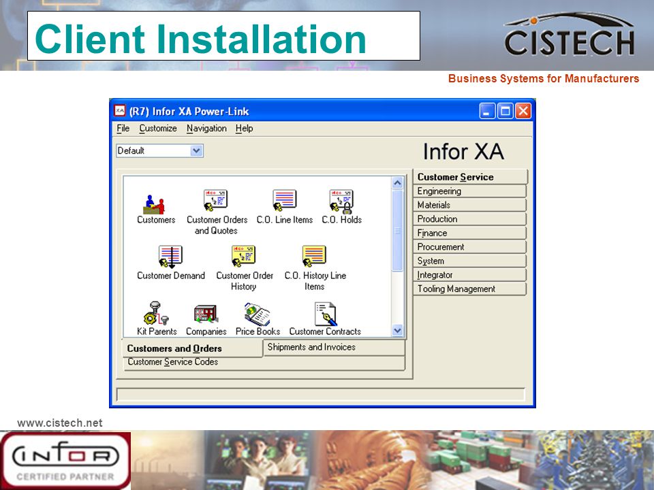Close the Infor XA Power-Link window
The width and height of the screenshot is (654, 490).
(523, 111)
